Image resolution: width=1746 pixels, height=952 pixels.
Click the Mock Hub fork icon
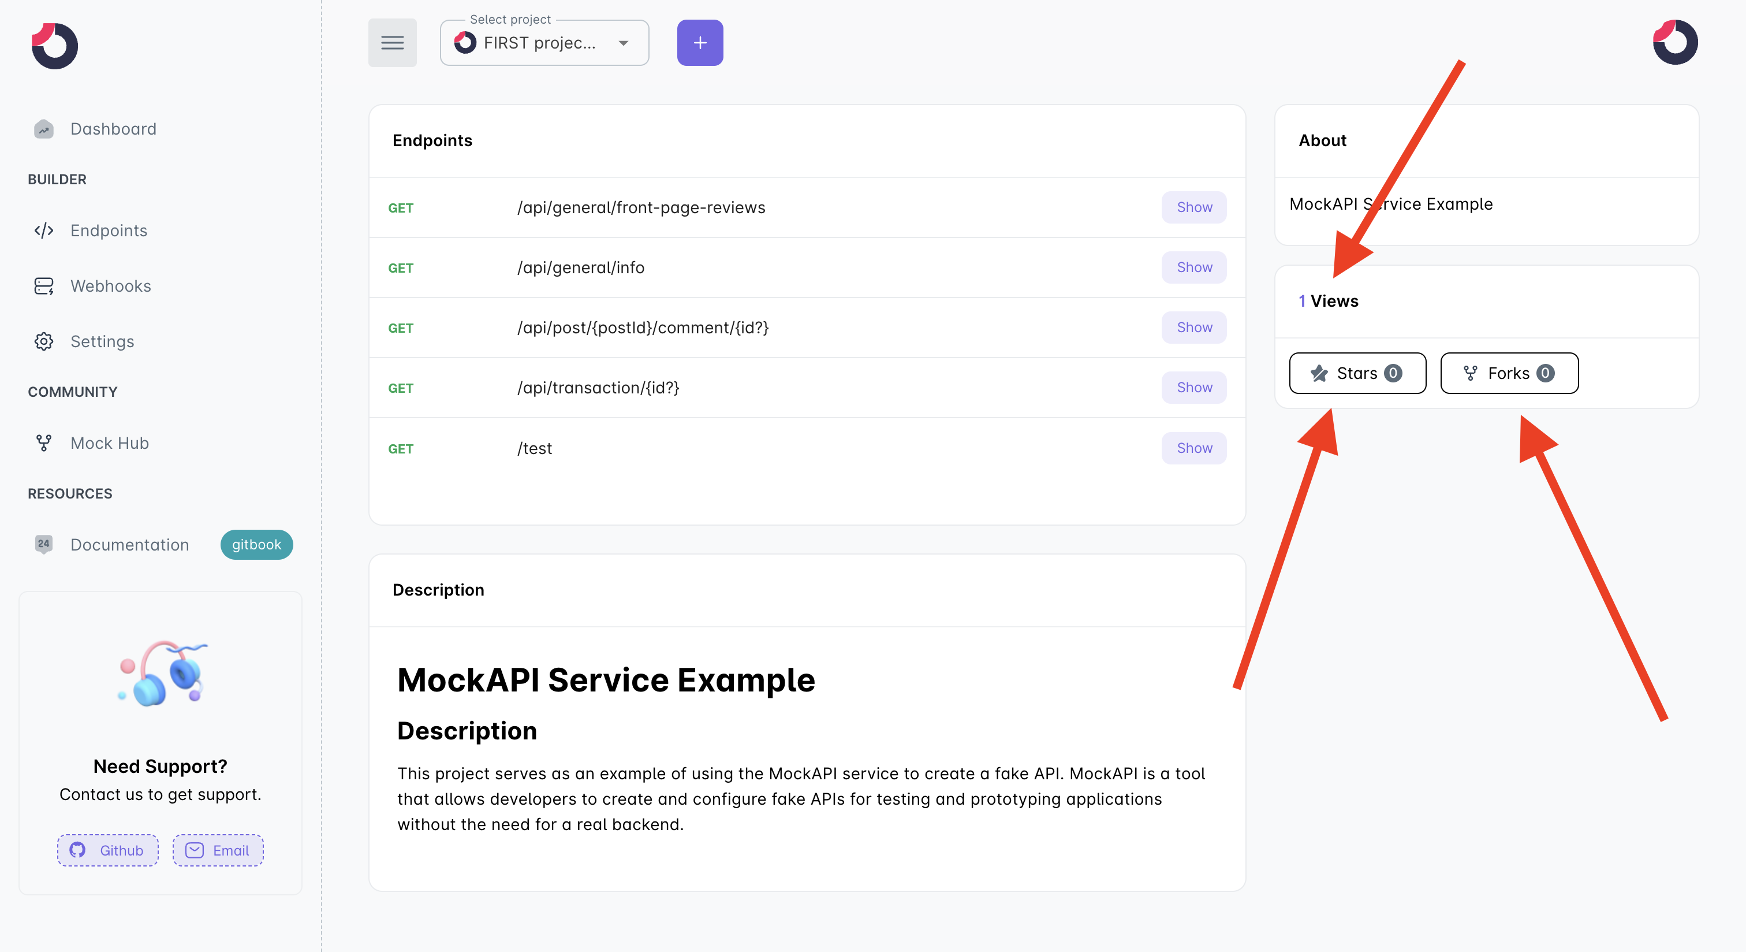[44, 442]
